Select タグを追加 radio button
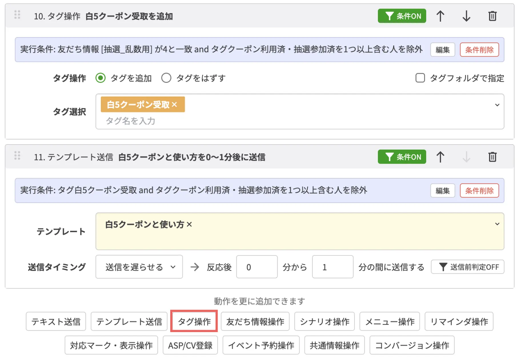The height and width of the screenshot is (360, 521). [x=101, y=78]
